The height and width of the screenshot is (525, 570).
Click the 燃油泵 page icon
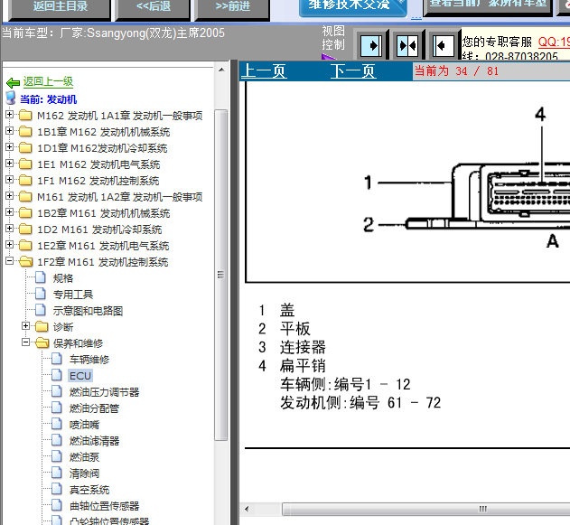pos(57,456)
